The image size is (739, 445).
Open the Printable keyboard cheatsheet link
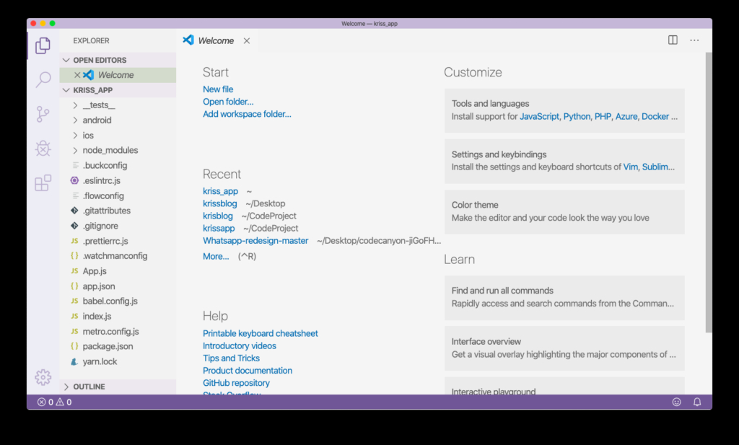point(260,334)
